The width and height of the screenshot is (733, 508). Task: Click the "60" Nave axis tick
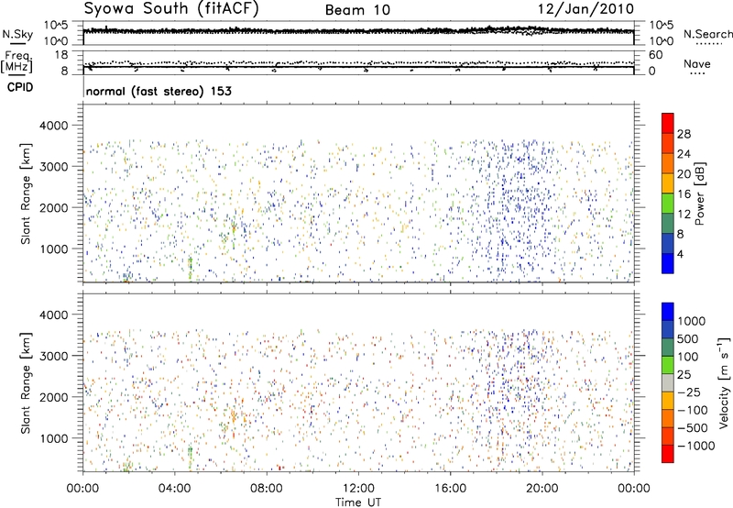point(655,55)
